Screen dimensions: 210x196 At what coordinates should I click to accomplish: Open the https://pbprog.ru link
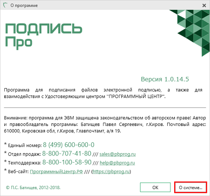click(111, 171)
